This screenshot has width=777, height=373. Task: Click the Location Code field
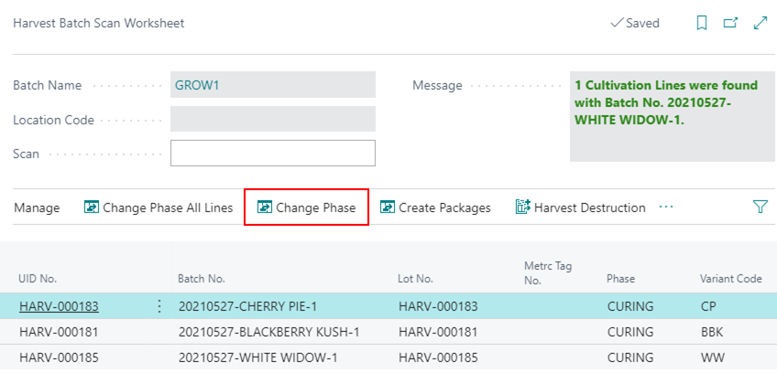[273, 120]
